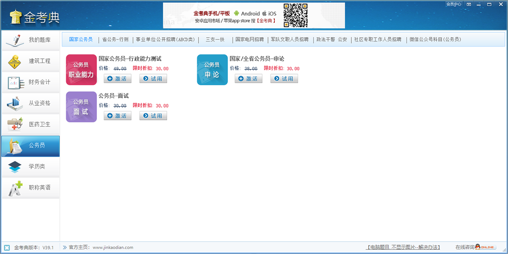This screenshot has width=508, height=254.
Task: Select the 财务会计 category
Action: pos(30,83)
